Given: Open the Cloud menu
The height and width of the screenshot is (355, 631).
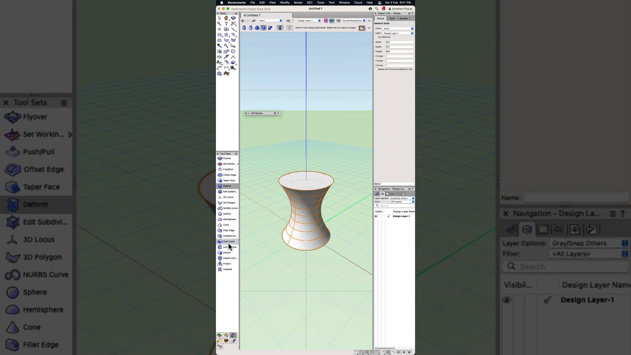Looking at the screenshot, I should (x=358, y=2).
